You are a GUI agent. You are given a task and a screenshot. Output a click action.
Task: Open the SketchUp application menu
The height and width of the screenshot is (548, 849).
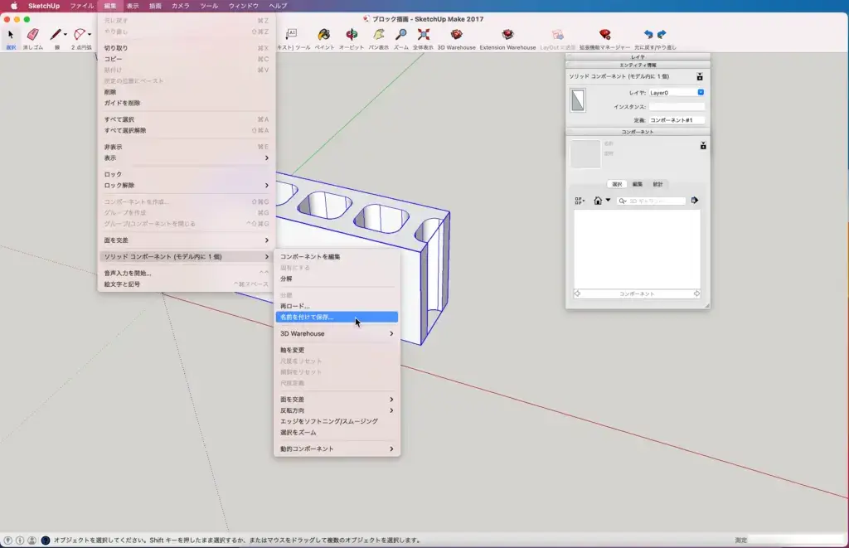[44, 6]
